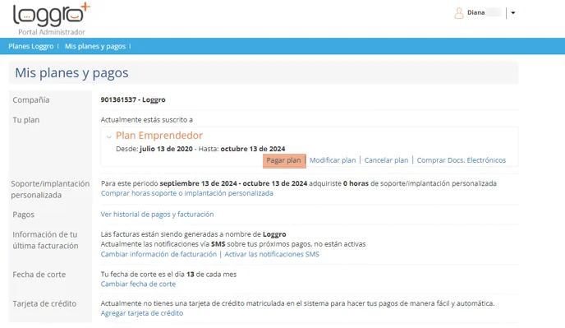Click the Plan Emprendedor title
The width and height of the screenshot is (565, 328).
pos(159,136)
